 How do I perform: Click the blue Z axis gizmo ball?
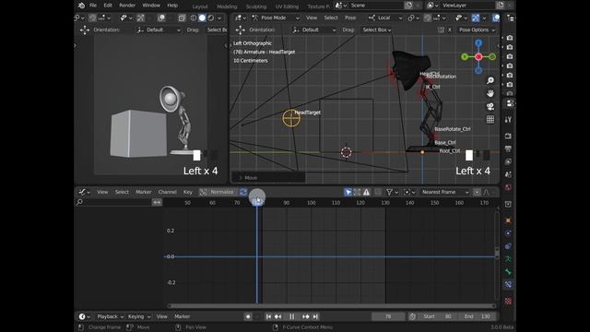[x=478, y=43]
